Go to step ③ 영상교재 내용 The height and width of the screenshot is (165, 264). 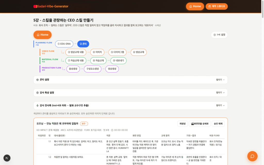76,52
